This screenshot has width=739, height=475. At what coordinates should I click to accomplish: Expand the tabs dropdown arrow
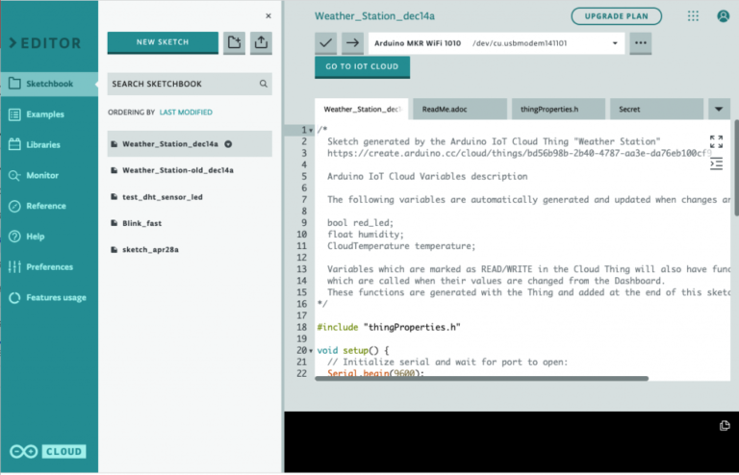point(719,109)
